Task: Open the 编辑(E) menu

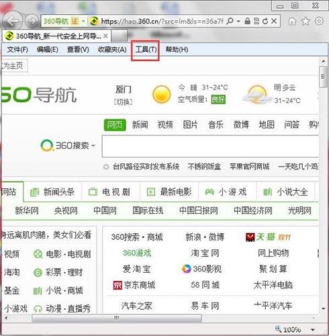Action: point(48,50)
